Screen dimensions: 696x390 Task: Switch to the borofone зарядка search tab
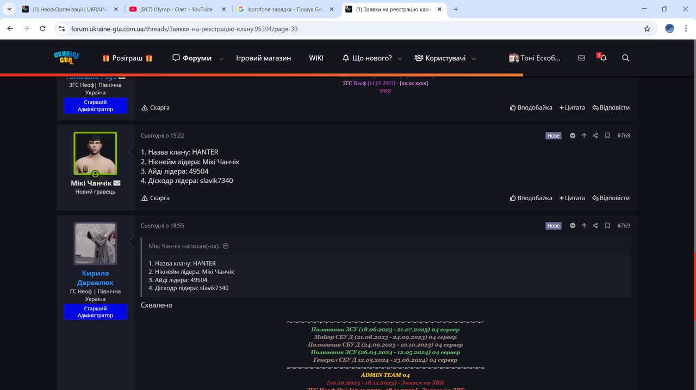click(285, 9)
